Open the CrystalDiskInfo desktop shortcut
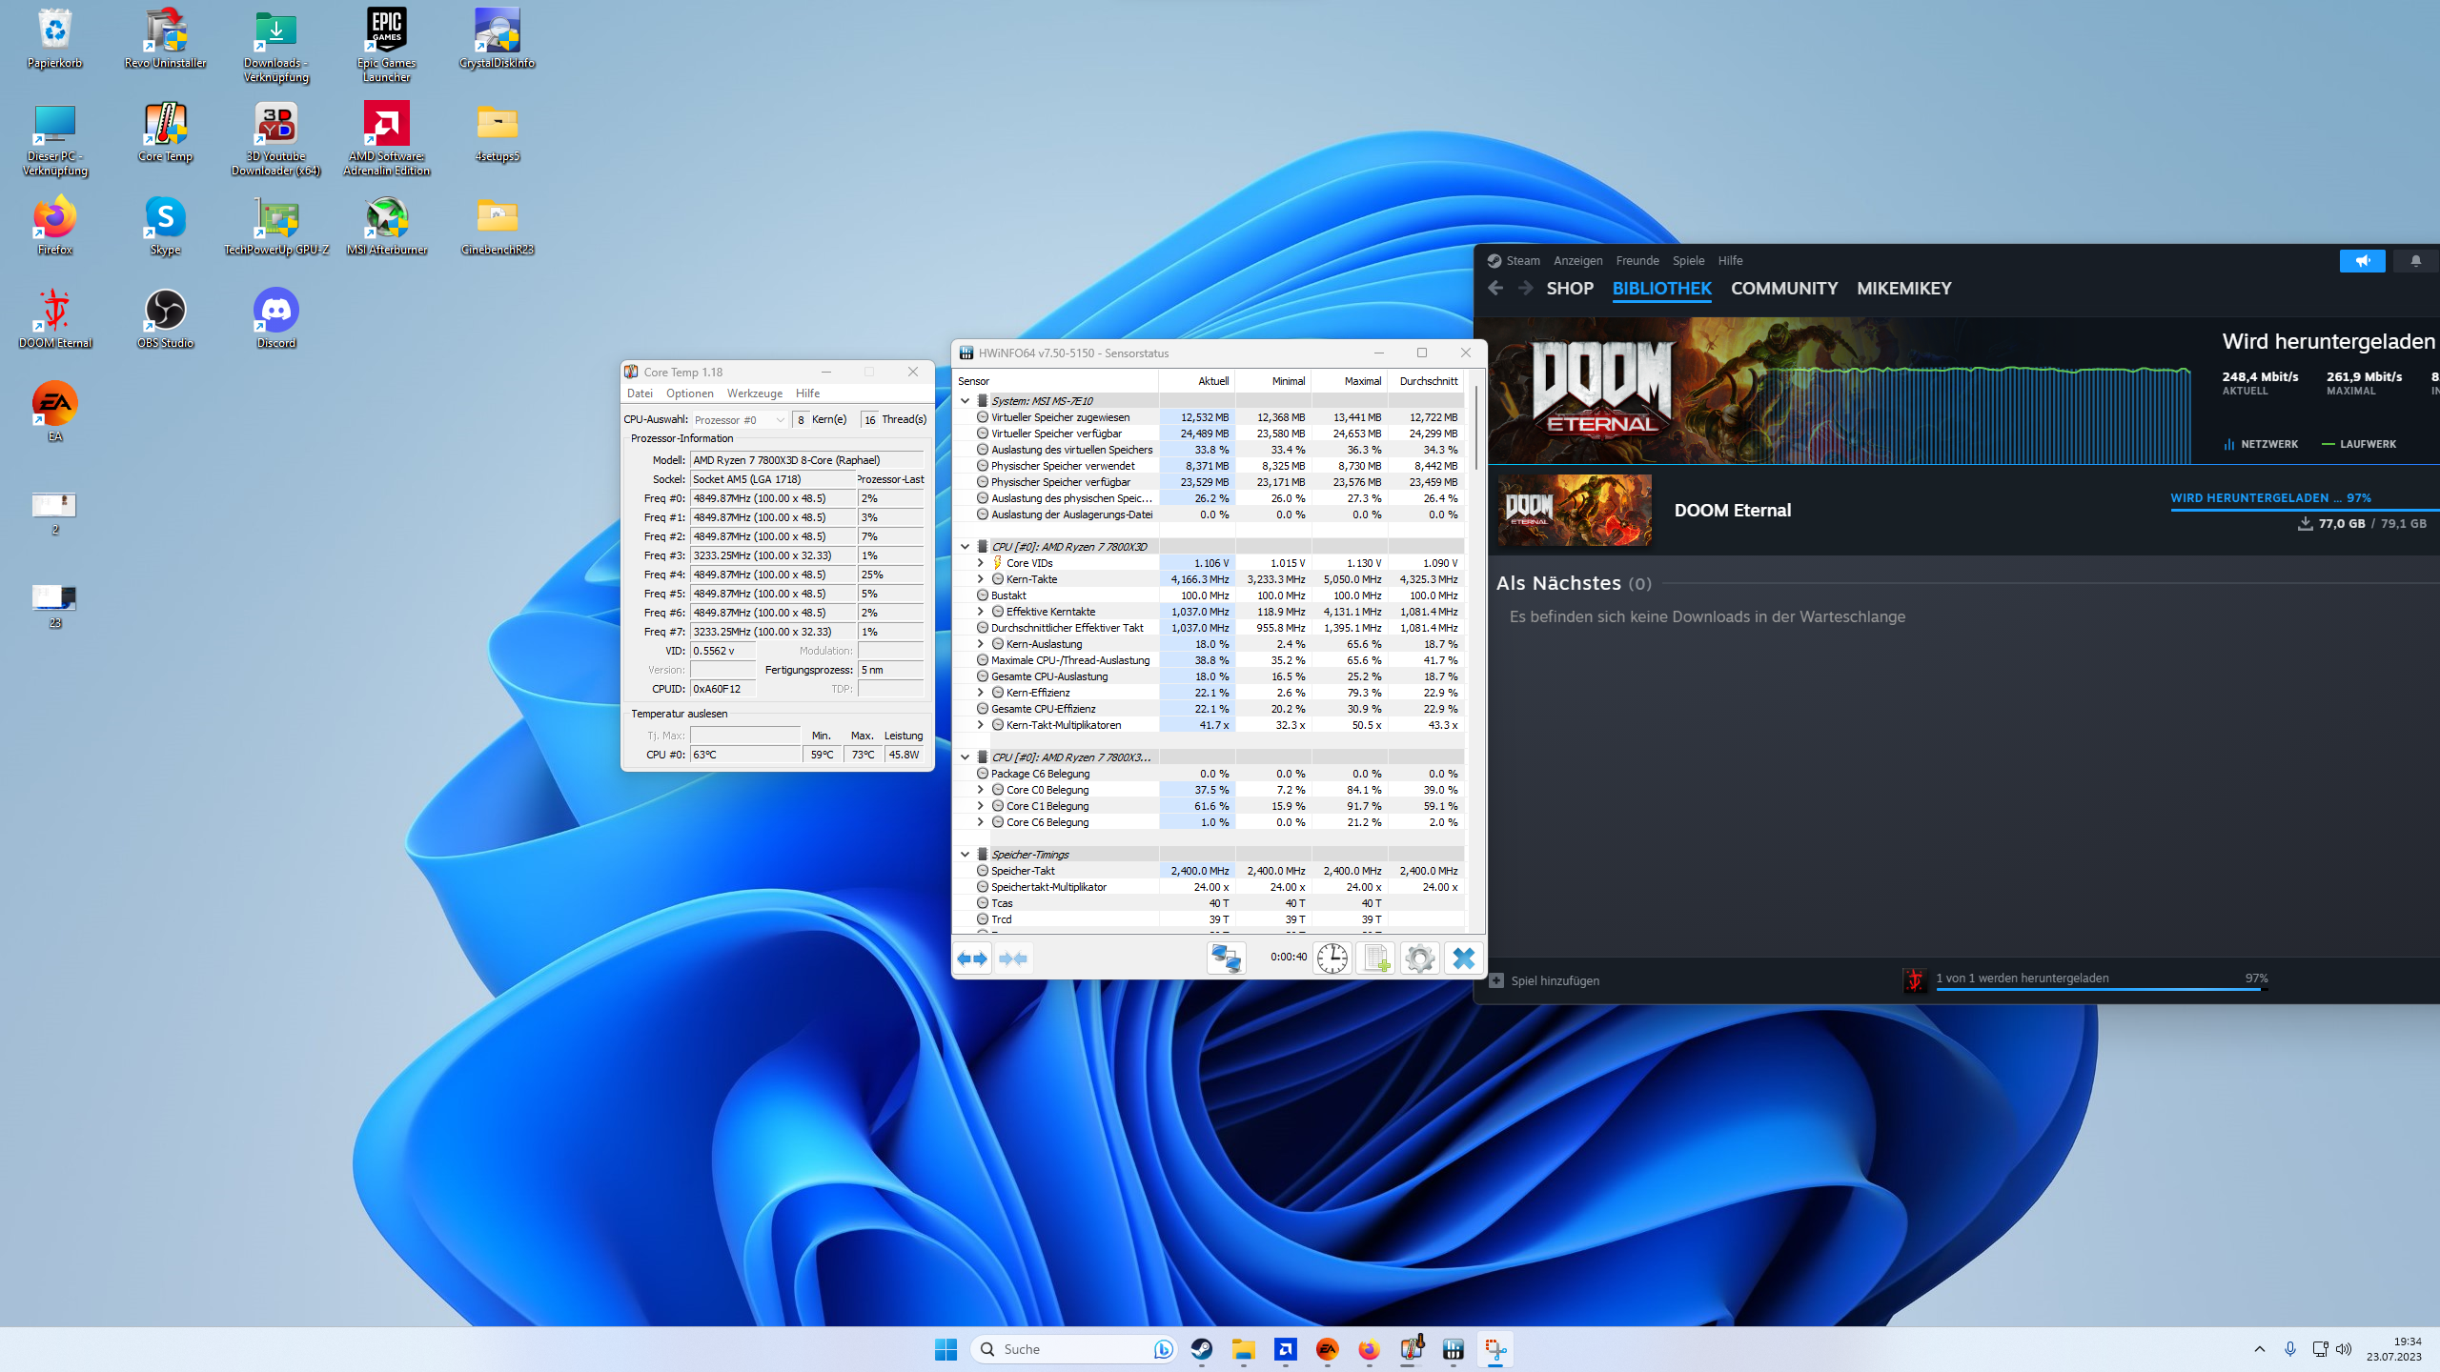This screenshot has height=1372, width=2440. click(x=498, y=39)
